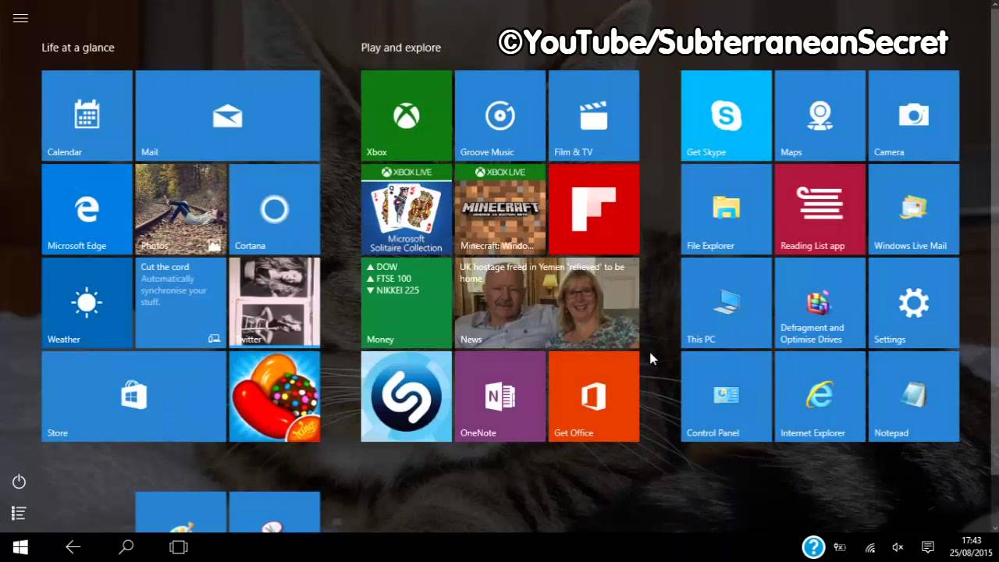Viewport: 999px width, 562px height.
Task: Launch Candy Crush Saga tile
Action: 274,397
